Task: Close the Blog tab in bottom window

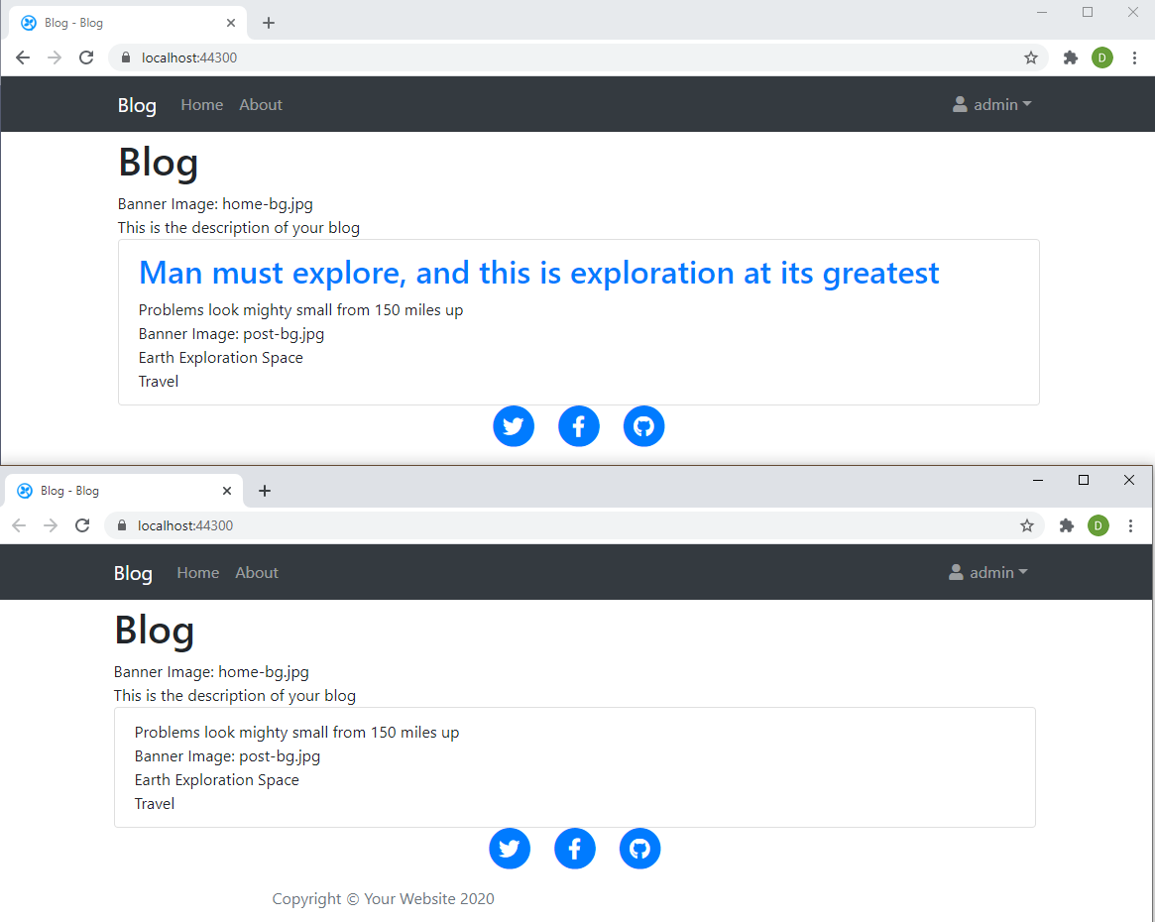Action: pyautogui.click(x=227, y=491)
